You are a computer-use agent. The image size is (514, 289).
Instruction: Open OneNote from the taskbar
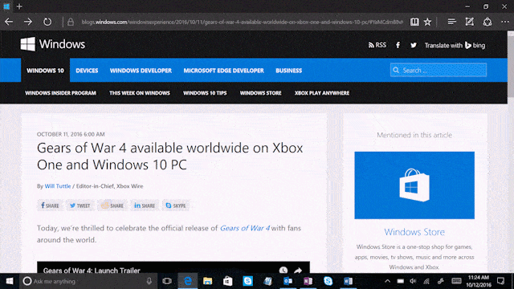point(308,281)
